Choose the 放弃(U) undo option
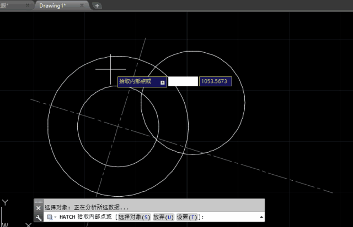Viewport: 353px width, 227px height. click(x=163, y=217)
